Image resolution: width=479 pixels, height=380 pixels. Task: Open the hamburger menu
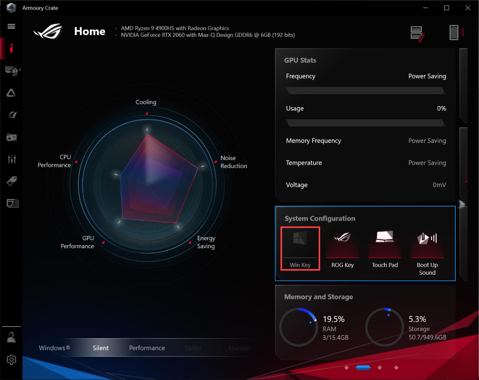point(11,26)
